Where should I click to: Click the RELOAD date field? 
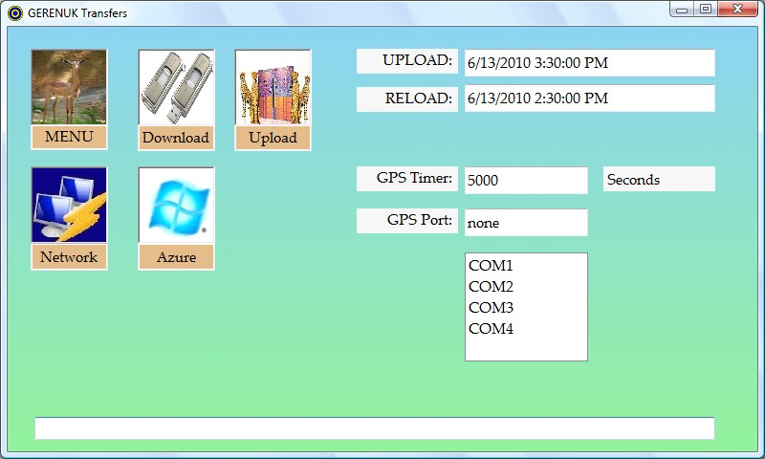click(x=589, y=98)
